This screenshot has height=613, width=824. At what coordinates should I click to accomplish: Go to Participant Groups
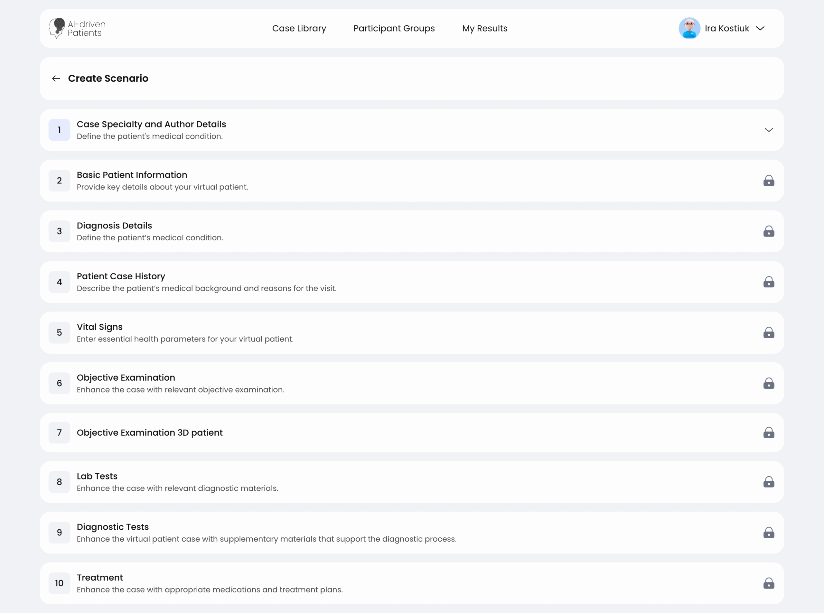click(x=394, y=28)
